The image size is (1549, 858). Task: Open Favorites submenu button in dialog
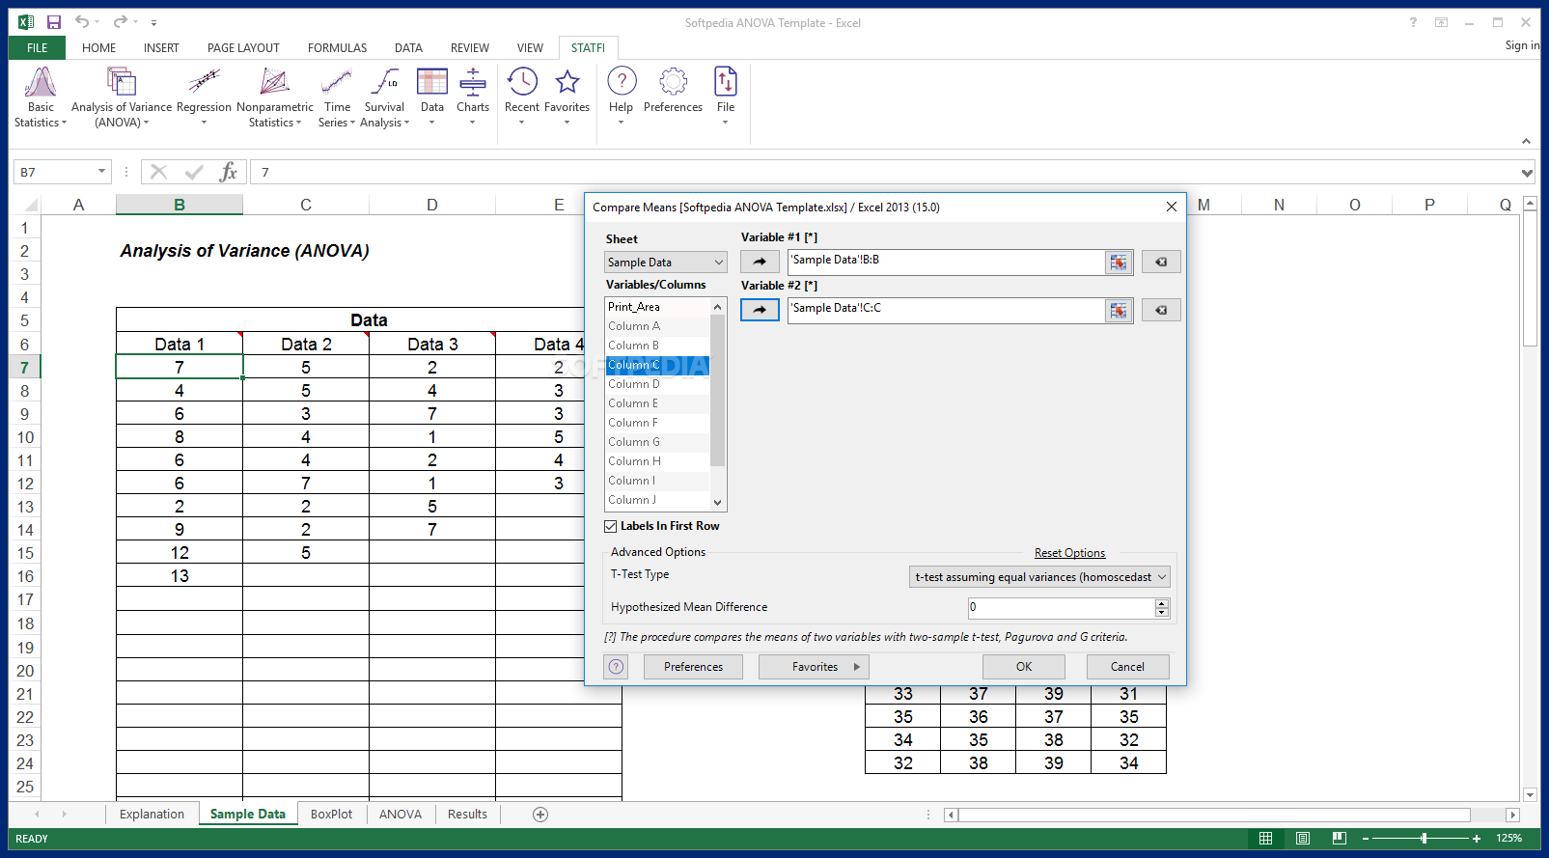coord(815,667)
